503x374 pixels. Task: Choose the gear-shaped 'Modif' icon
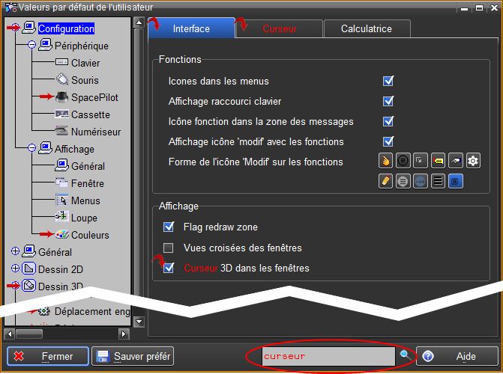click(472, 161)
